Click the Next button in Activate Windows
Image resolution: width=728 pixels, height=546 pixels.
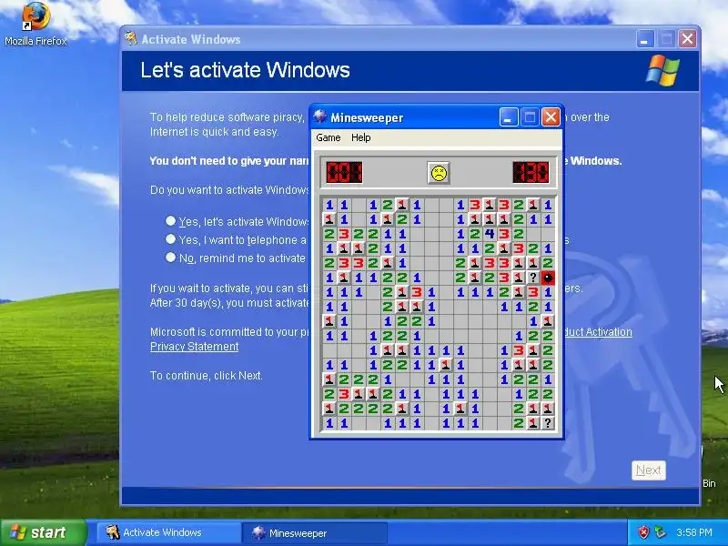tap(649, 470)
